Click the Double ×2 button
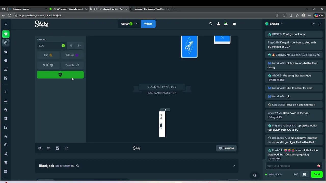Viewport: 326px width, 183px height. 72,65
